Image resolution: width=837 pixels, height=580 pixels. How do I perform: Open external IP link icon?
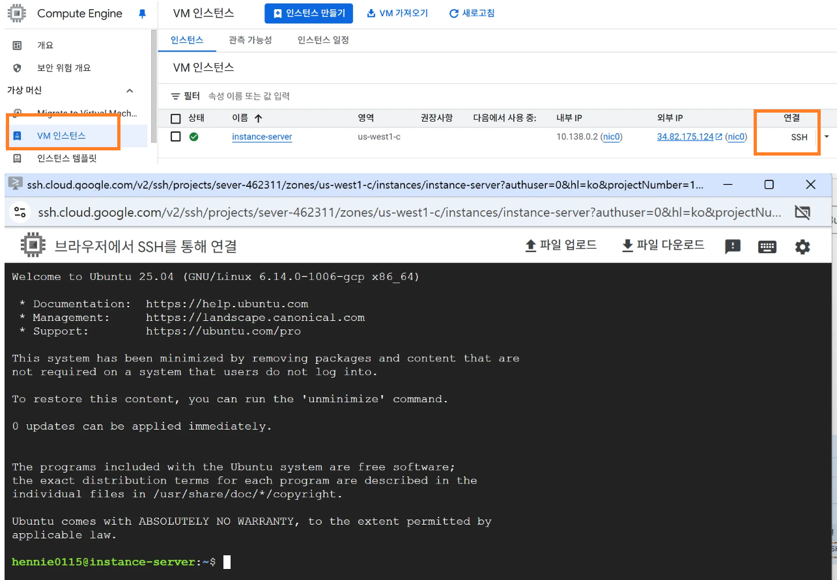pyautogui.click(x=719, y=137)
